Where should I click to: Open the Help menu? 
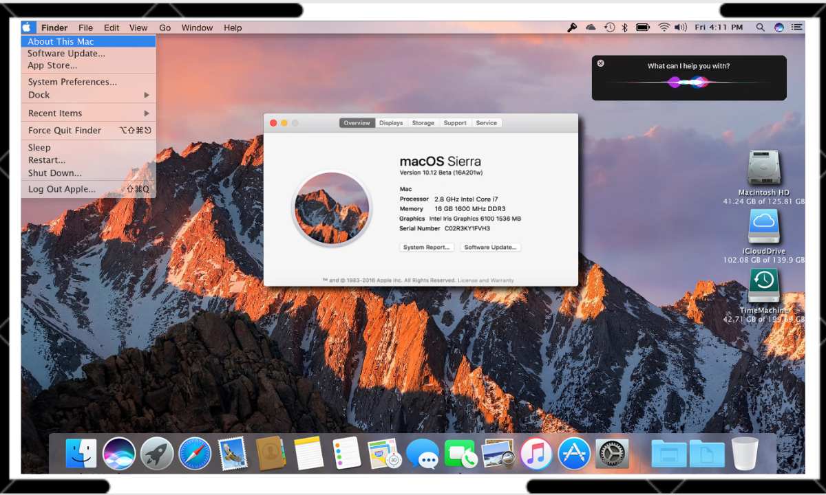pos(233,27)
